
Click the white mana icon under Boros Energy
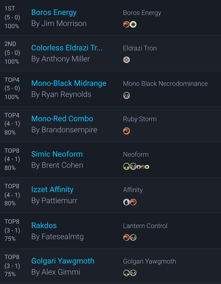[133, 24]
